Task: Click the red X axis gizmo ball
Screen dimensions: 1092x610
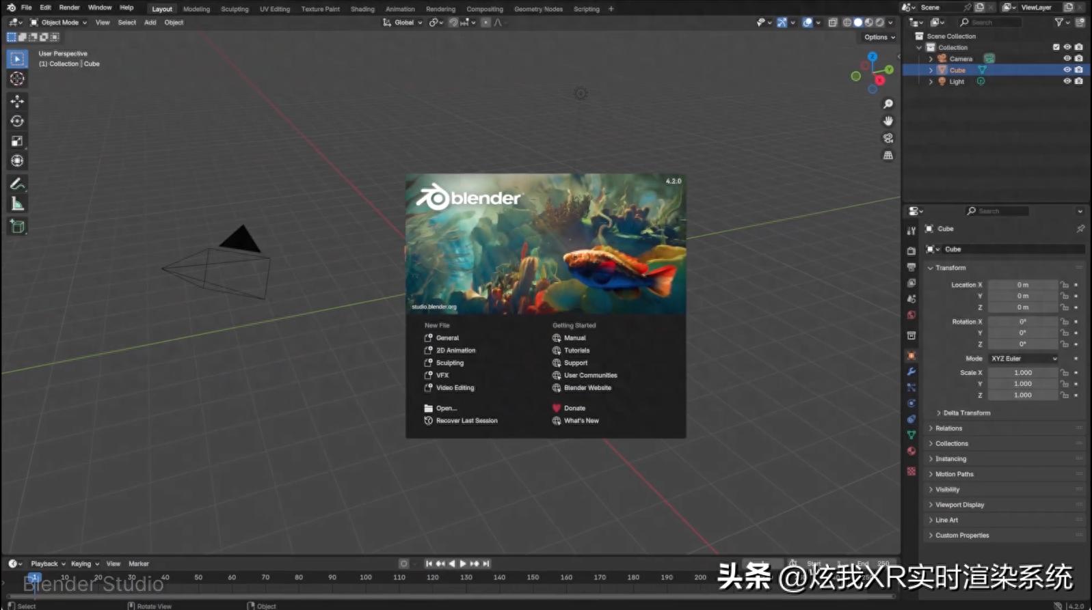Action: pyautogui.click(x=880, y=81)
